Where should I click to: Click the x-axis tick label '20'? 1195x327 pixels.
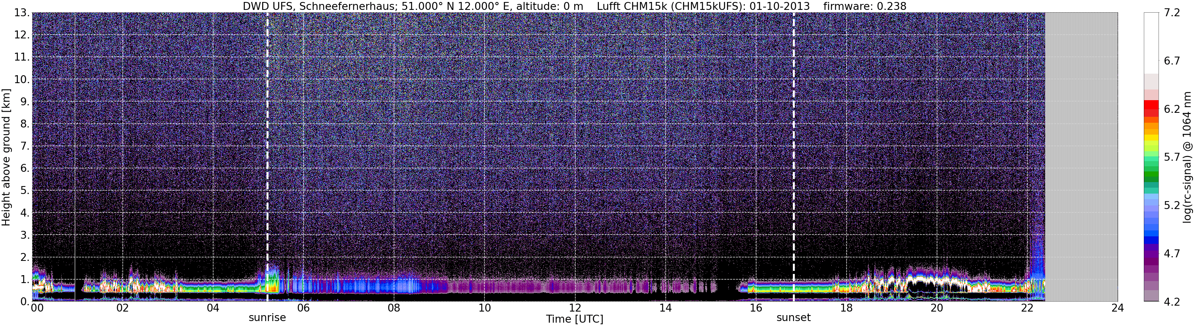(937, 308)
